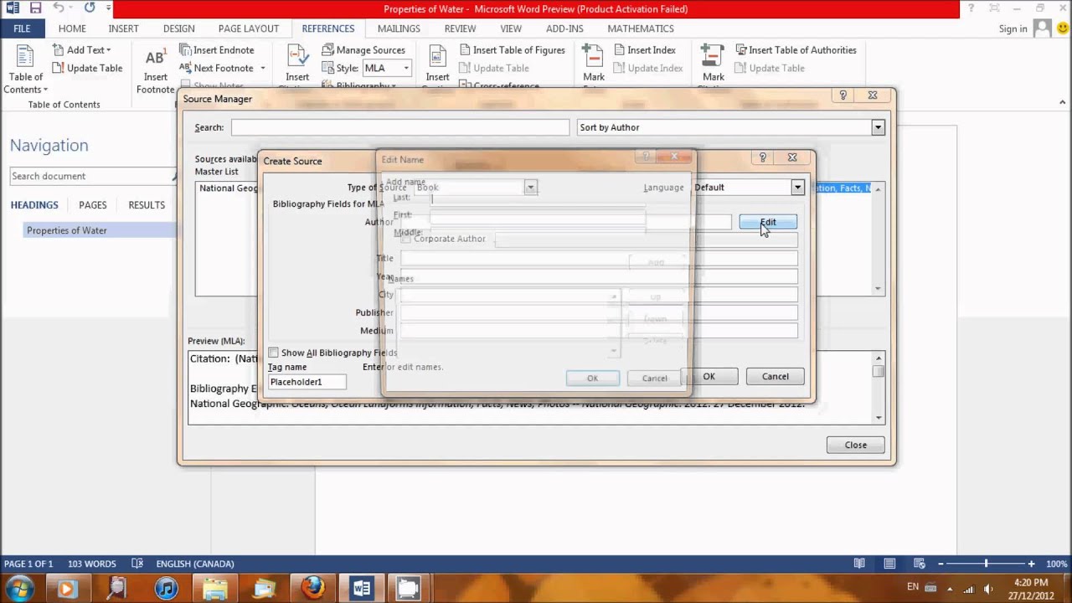Click the Source Manager search field
Screen dimensions: 1072x603
coord(400,127)
